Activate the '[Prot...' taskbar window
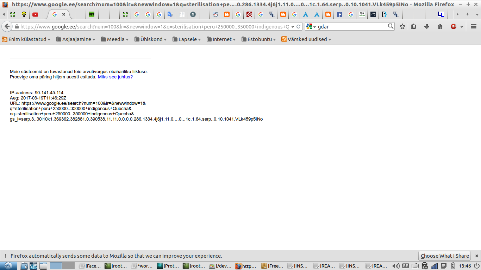The height and width of the screenshot is (270, 481). 168,266
